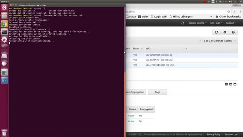The width and height of the screenshot is (243, 137).
Task: Click the Status column header
Action: point(132,109)
